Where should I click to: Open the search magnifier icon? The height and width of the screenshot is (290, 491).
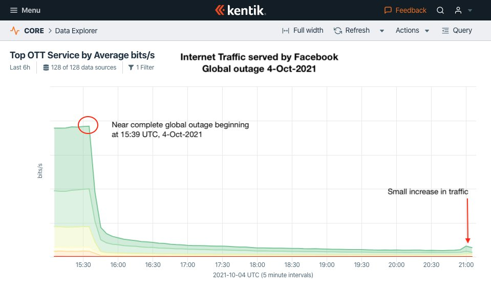click(440, 10)
